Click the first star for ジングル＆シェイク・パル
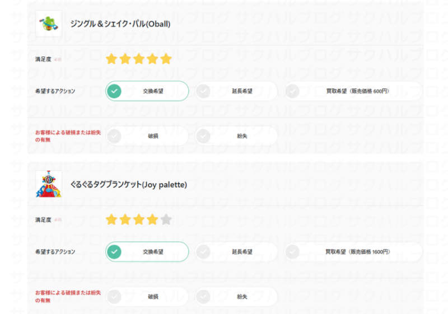Image resolution: width=448 pixels, height=314 pixels. (111, 59)
